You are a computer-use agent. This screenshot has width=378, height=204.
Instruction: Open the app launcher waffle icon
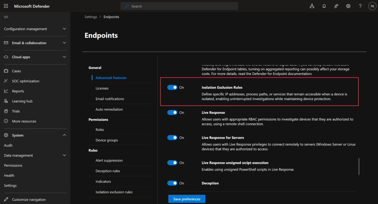6,6
